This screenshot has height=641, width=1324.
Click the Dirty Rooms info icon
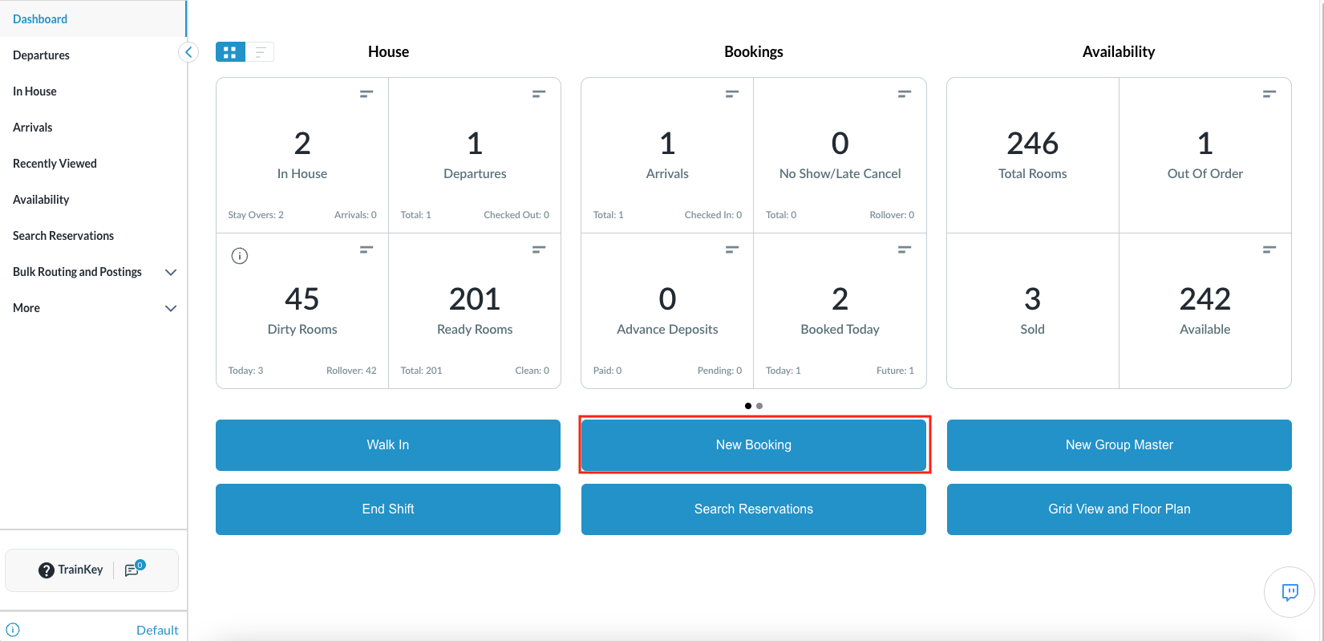[239, 256]
